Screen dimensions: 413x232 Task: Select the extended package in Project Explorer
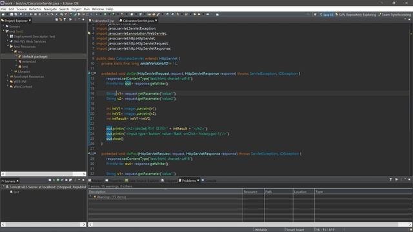pos(29,61)
